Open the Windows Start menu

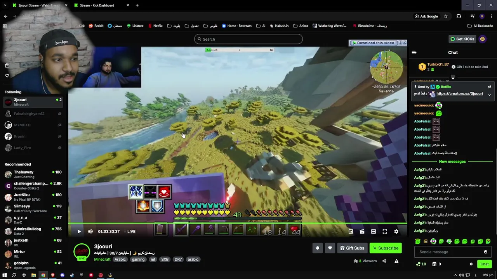[x=5, y=275]
